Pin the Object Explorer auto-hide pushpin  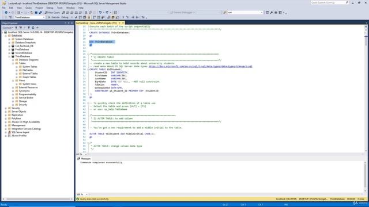pyautogui.click(x=69, y=23)
